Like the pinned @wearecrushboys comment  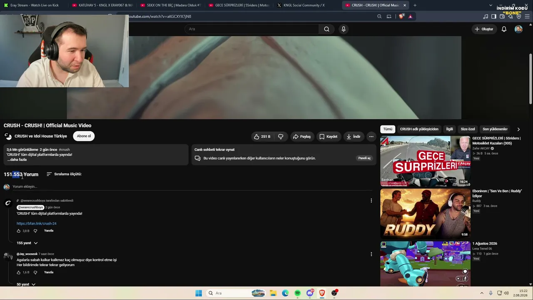pos(19,231)
